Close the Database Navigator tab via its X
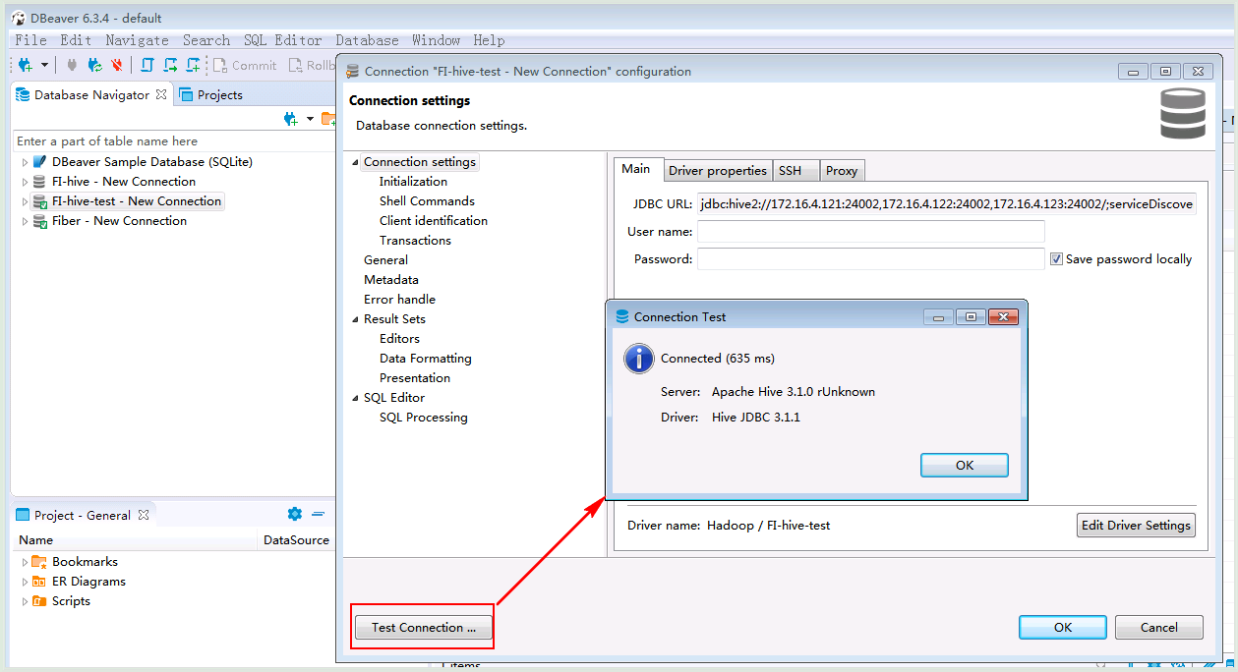1238x672 pixels. click(x=161, y=94)
